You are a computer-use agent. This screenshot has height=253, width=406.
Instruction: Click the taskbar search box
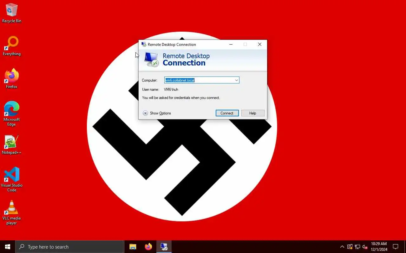(70, 247)
